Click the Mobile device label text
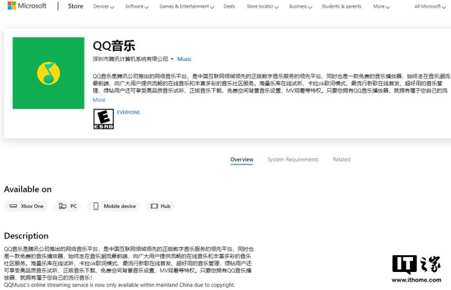Viewport: 451px width, 290px height. pos(120,206)
